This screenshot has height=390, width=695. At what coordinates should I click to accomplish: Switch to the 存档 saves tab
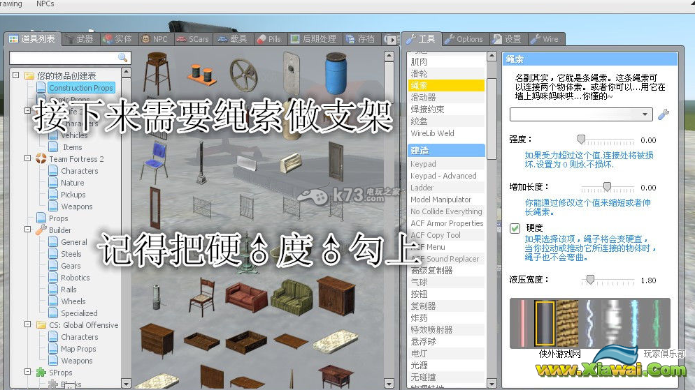coord(361,39)
